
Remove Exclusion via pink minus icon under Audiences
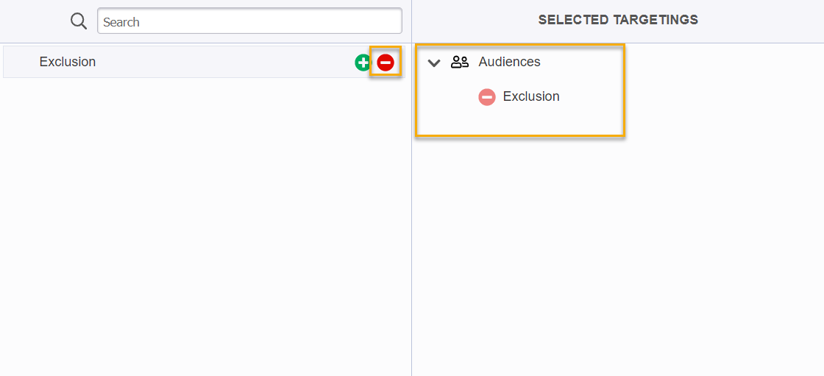pos(487,97)
